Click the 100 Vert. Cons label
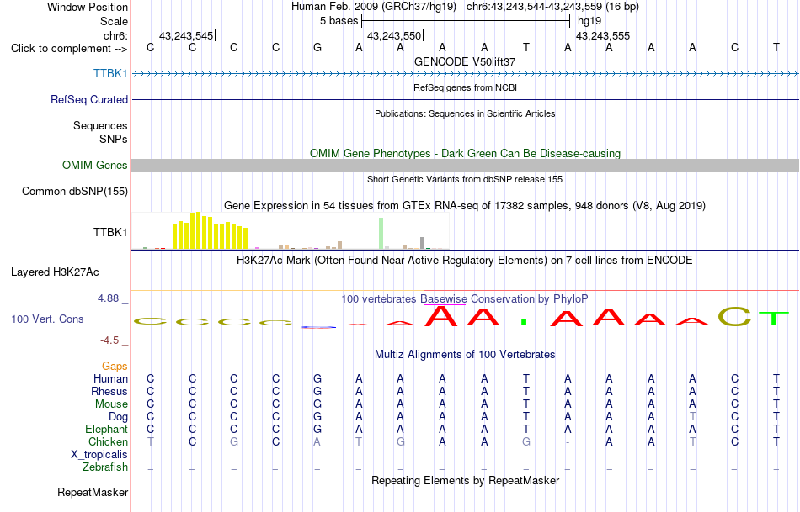This screenshot has width=800, height=512. [47, 319]
